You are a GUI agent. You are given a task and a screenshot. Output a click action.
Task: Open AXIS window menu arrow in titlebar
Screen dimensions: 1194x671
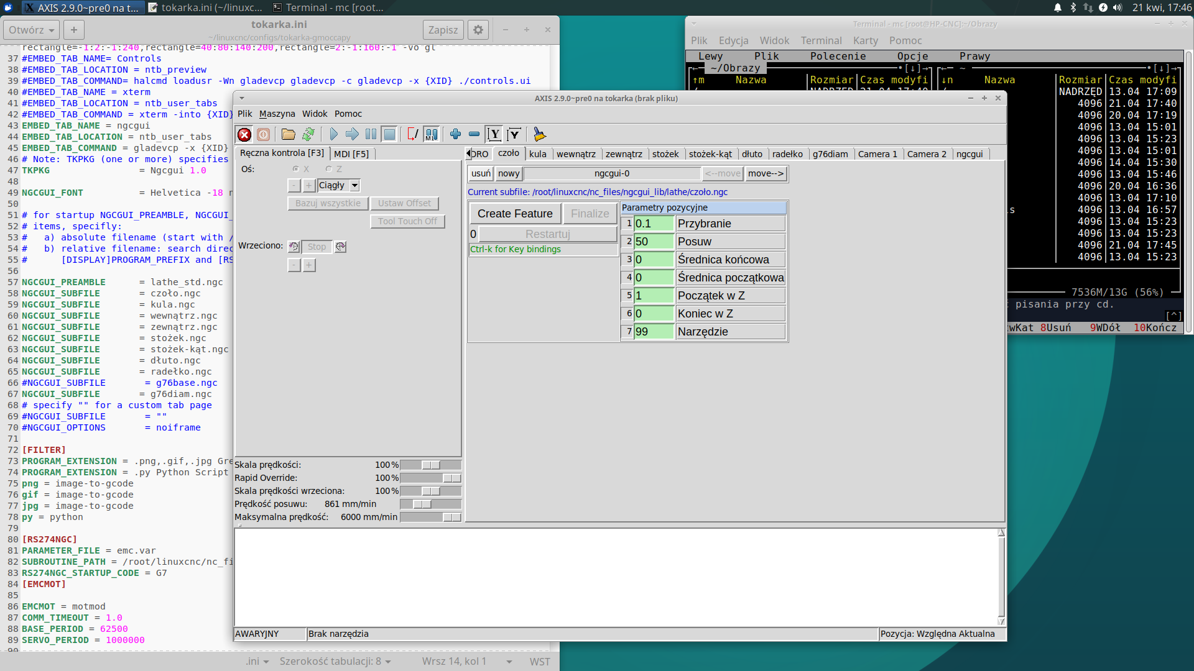pyautogui.click(x=242, y=98)
